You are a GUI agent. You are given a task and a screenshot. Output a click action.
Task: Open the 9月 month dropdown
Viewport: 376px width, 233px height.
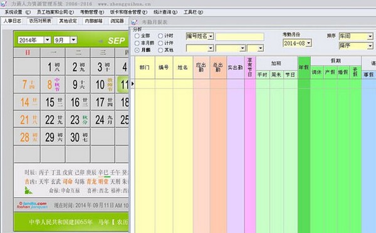click(x=73, y=40)
